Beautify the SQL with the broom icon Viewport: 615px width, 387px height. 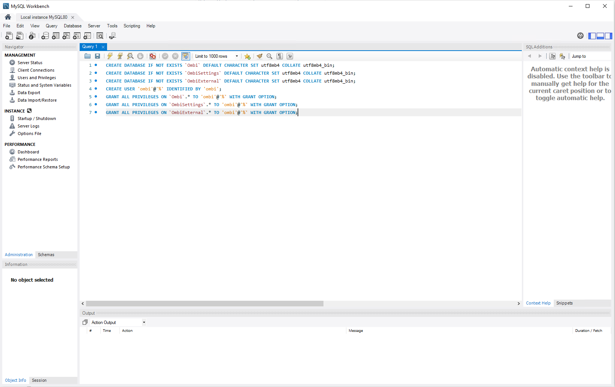260,56
